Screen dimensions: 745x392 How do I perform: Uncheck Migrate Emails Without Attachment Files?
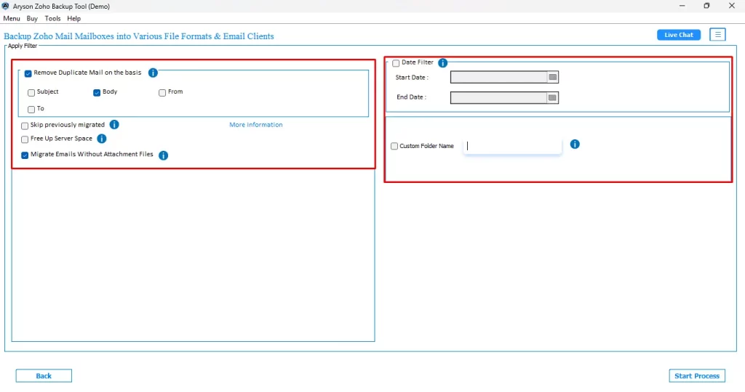tap(25, 155)
